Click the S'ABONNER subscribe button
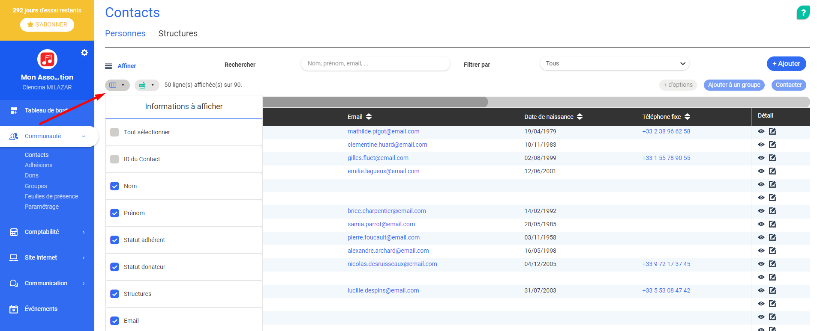Image resolution: width=817 pixels, height=331 pixels. [x=47, y=24]
